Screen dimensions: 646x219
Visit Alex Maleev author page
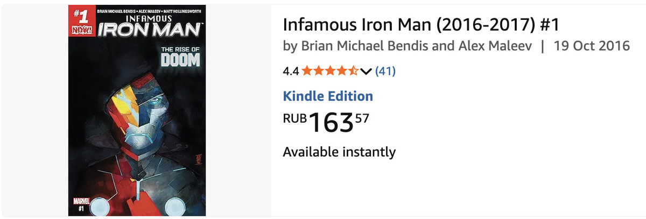click(495, 46)
